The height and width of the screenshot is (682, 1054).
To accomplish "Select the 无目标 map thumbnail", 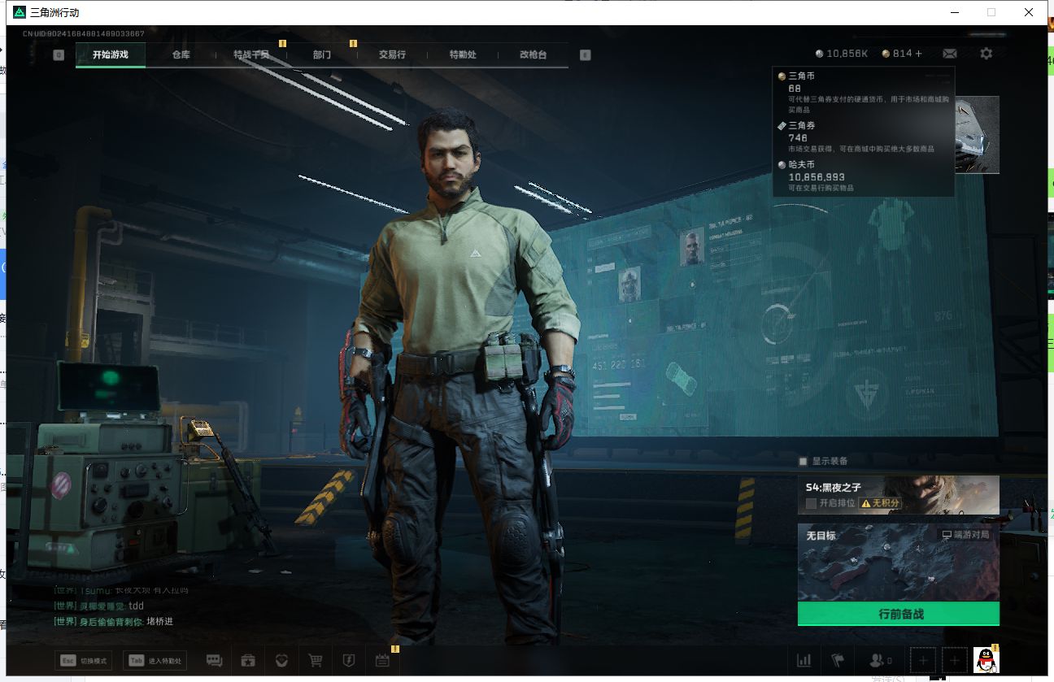I will 899,563.
